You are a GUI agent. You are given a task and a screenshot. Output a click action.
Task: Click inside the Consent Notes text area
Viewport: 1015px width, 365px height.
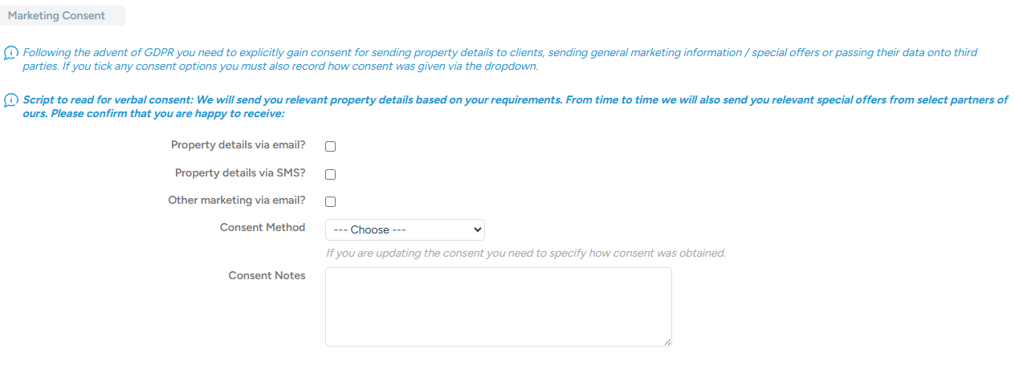click(x=498, y=306)
